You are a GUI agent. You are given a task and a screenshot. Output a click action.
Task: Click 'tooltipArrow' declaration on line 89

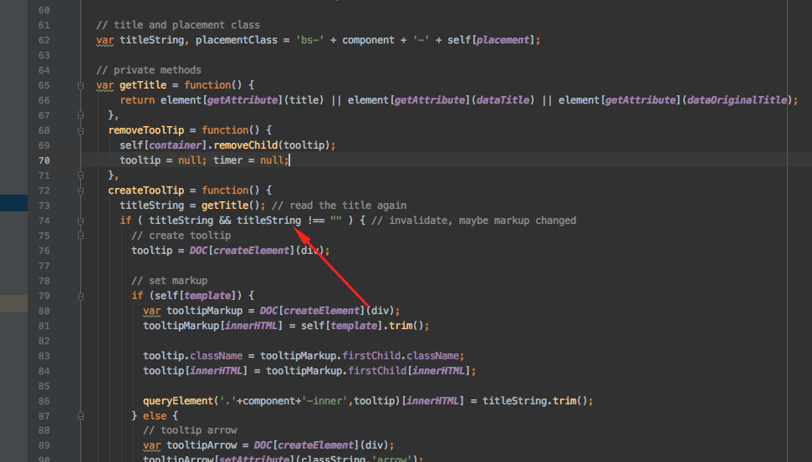coord(202,445)
